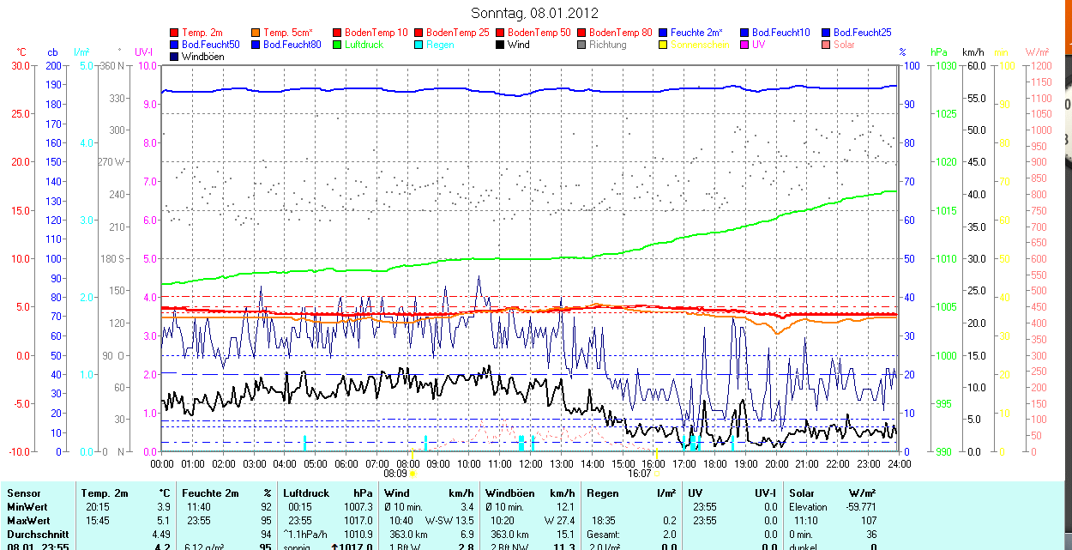Click the 12:00 label on the time axis
Screen dimensions: 1072x550
point(530,463)
